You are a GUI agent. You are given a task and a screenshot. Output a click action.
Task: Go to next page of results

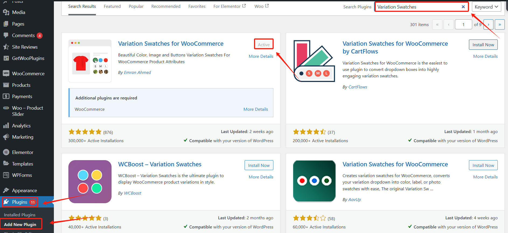pos(488,24)
